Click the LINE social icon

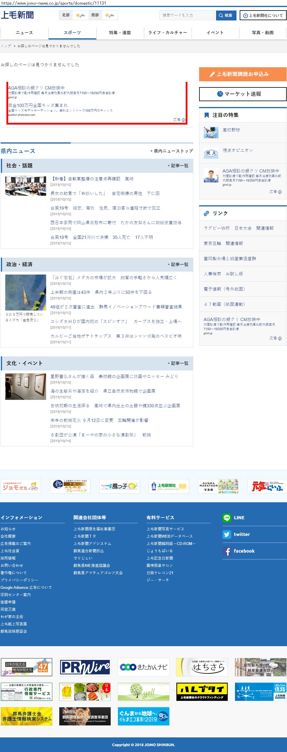pos(227,518)
